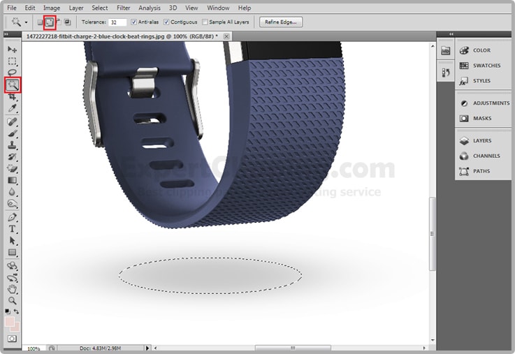Expand the Layers panel

pyautogui.click(x=481, y=140)
